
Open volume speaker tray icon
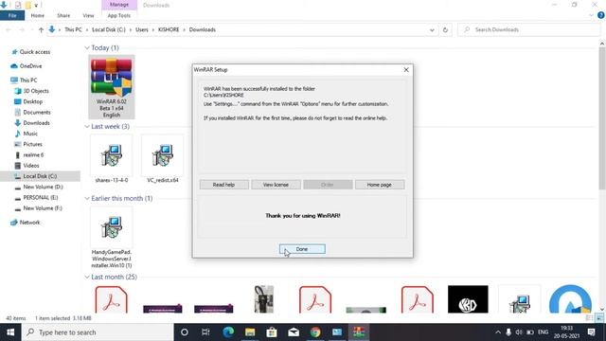tap(519, 332)
